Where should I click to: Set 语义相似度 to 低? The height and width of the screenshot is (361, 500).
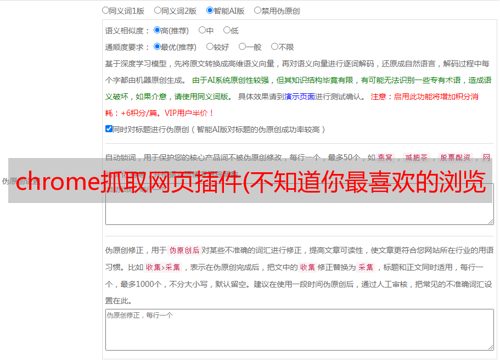[227, 30]
